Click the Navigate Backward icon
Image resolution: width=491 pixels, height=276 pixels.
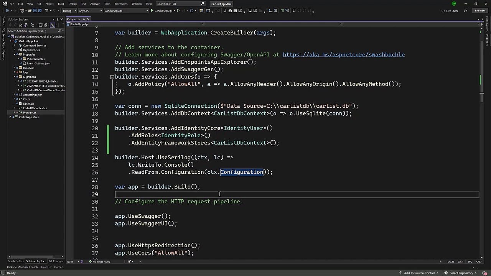coord(7,11)
